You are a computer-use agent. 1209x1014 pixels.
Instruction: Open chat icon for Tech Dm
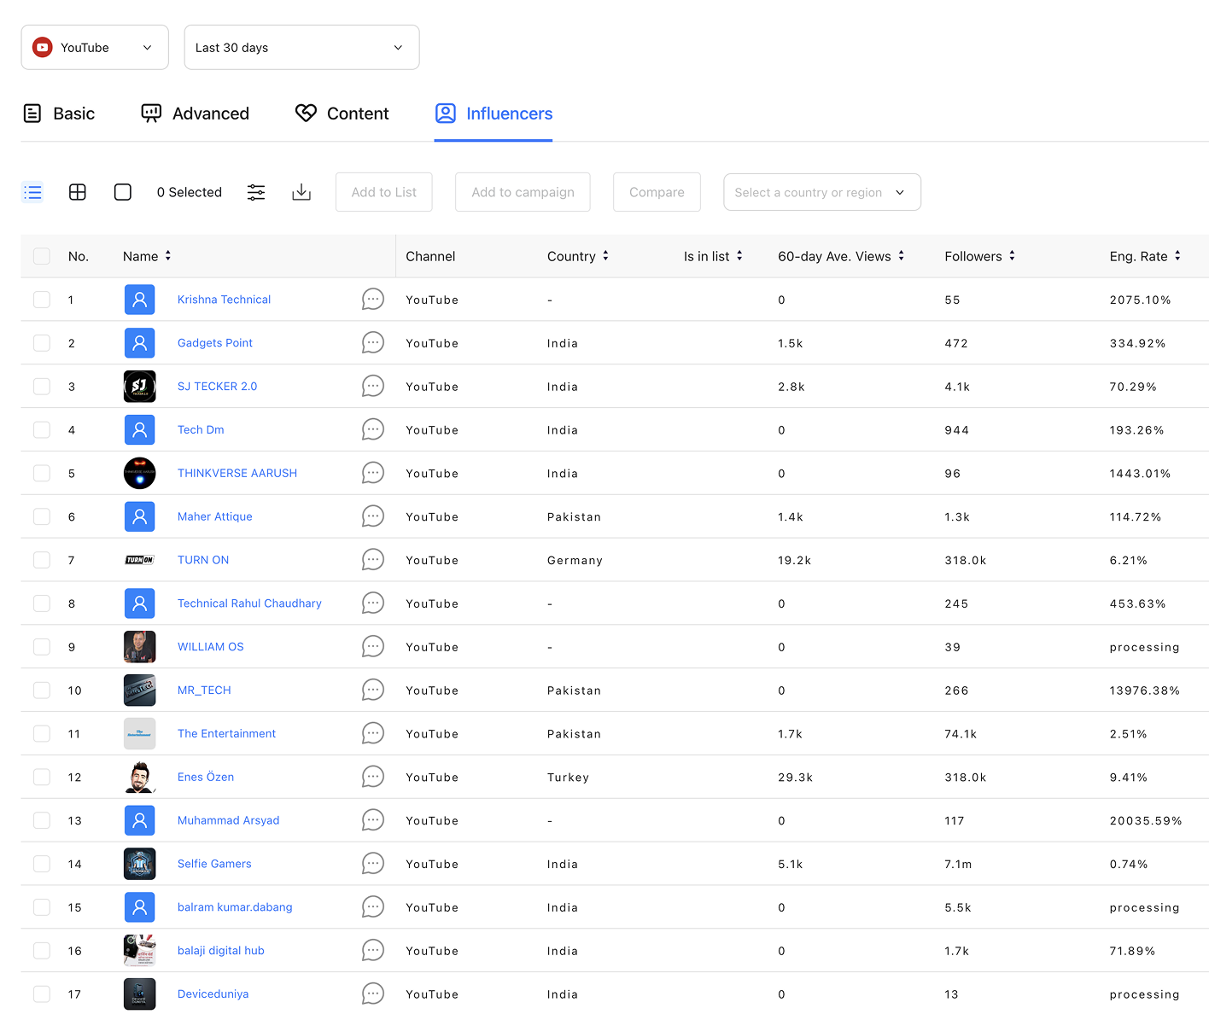373,429
